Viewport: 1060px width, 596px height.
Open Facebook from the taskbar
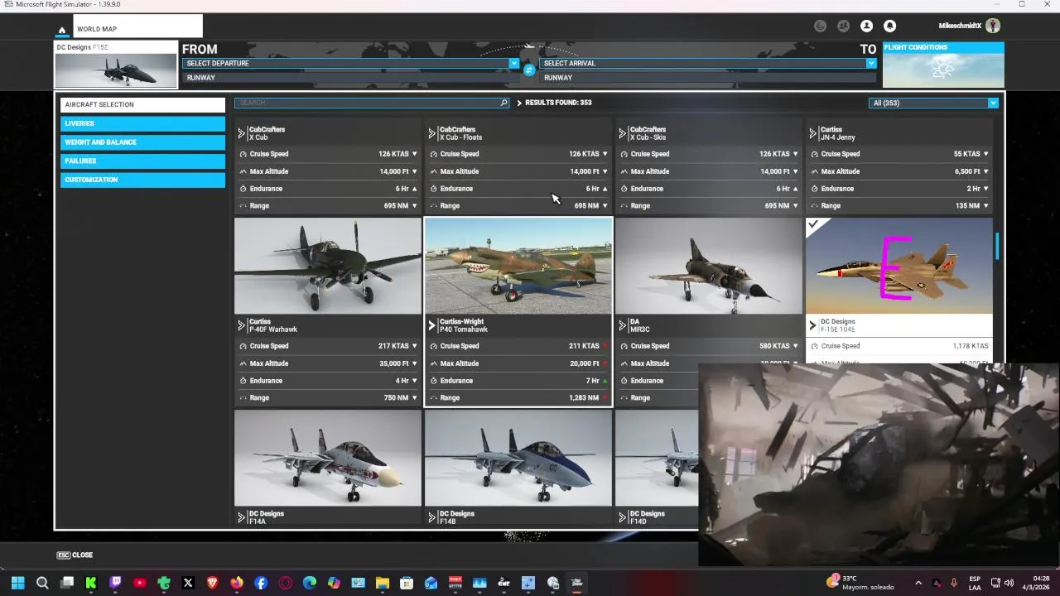point(261,583)
